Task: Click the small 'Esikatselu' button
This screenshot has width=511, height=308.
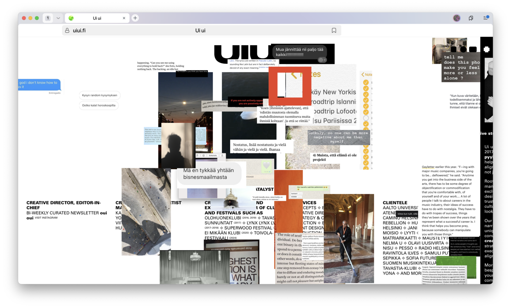Action: [x=213, y=155]
